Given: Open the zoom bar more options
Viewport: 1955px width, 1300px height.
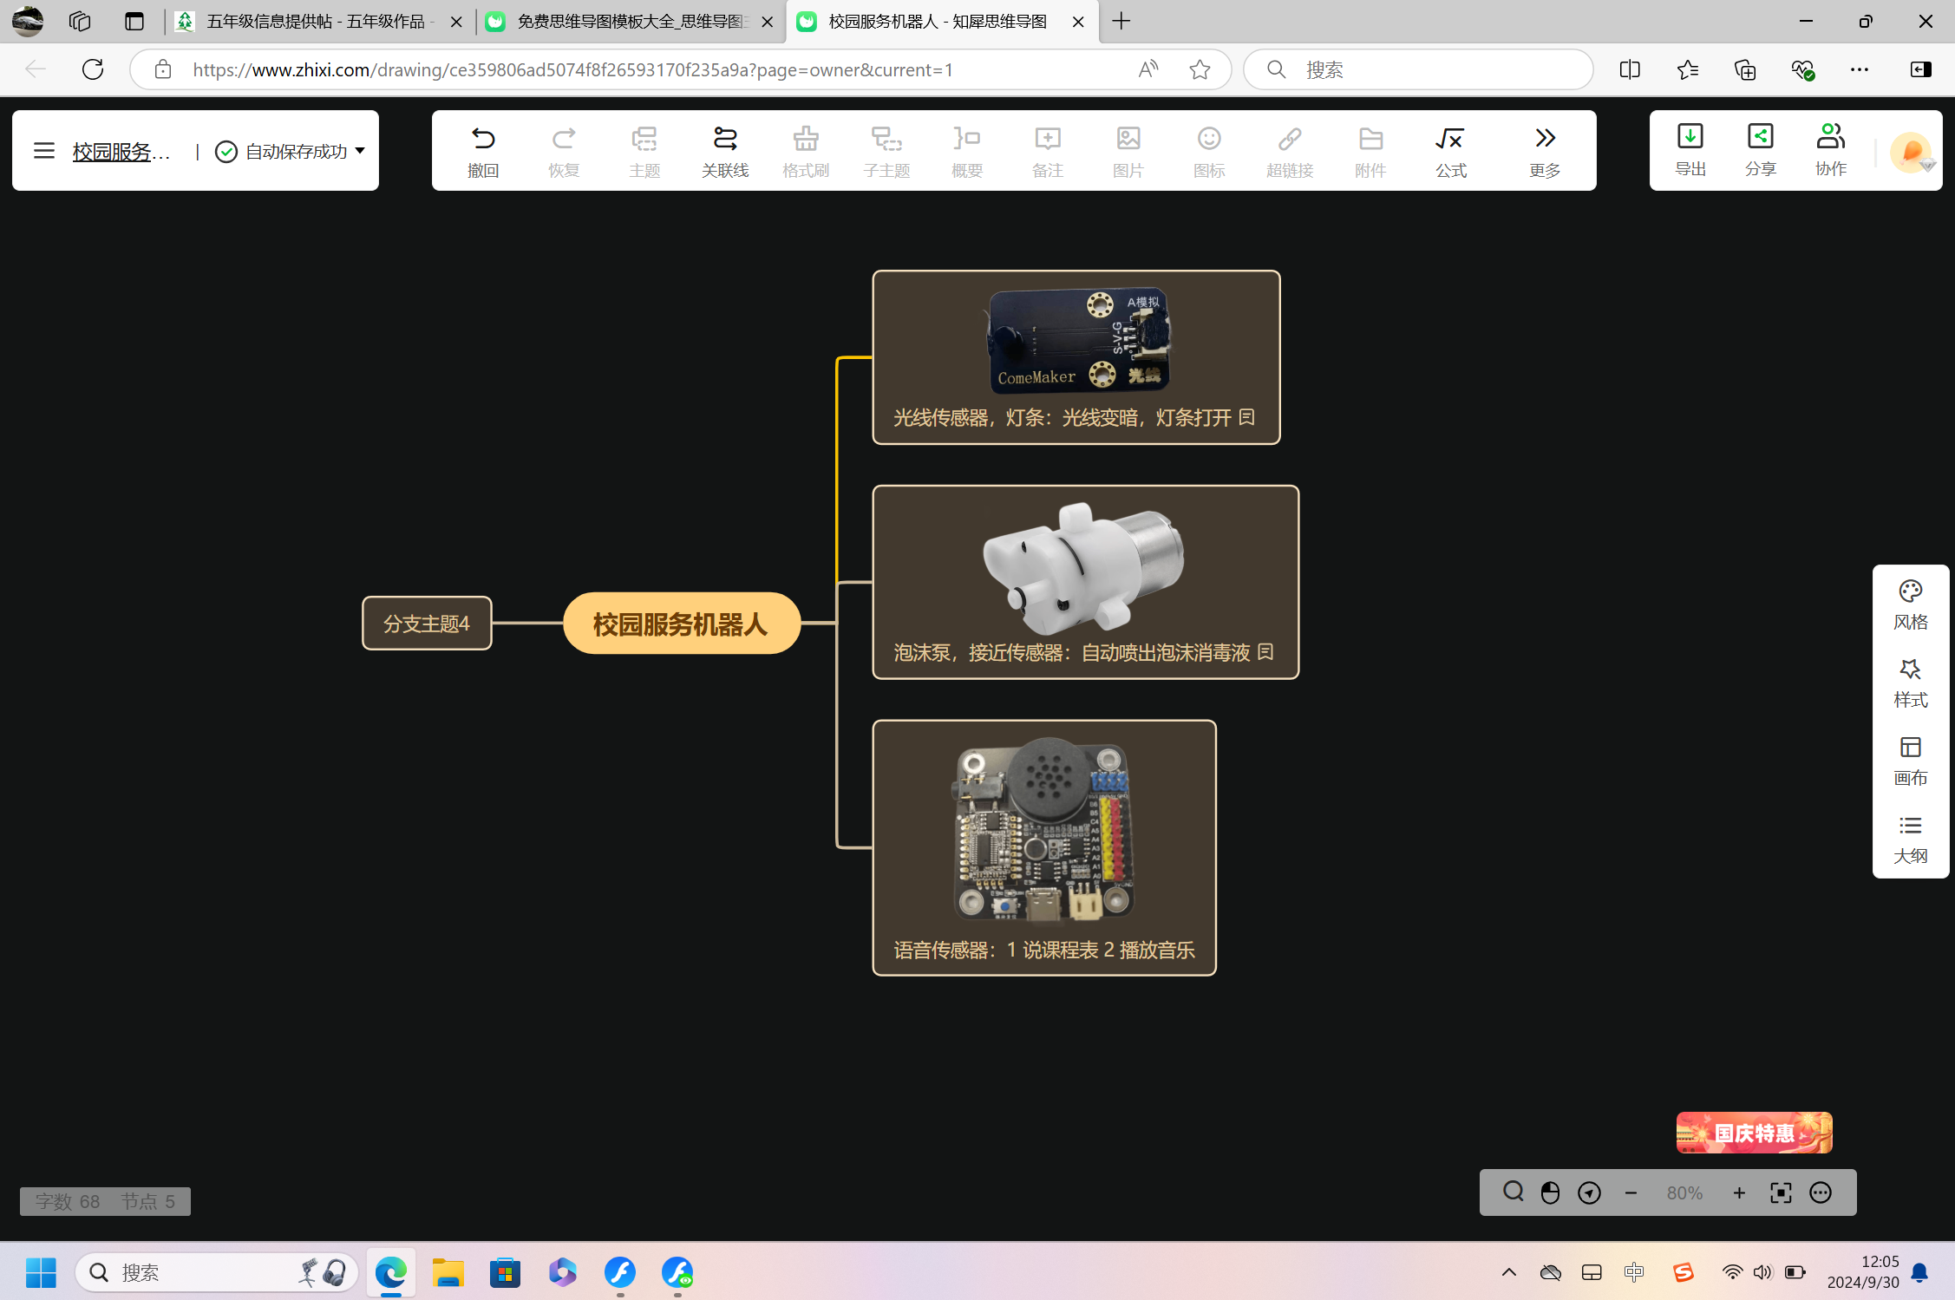Looking at the screenshot, I should pyautogui.click(x=1821, y=1193).
